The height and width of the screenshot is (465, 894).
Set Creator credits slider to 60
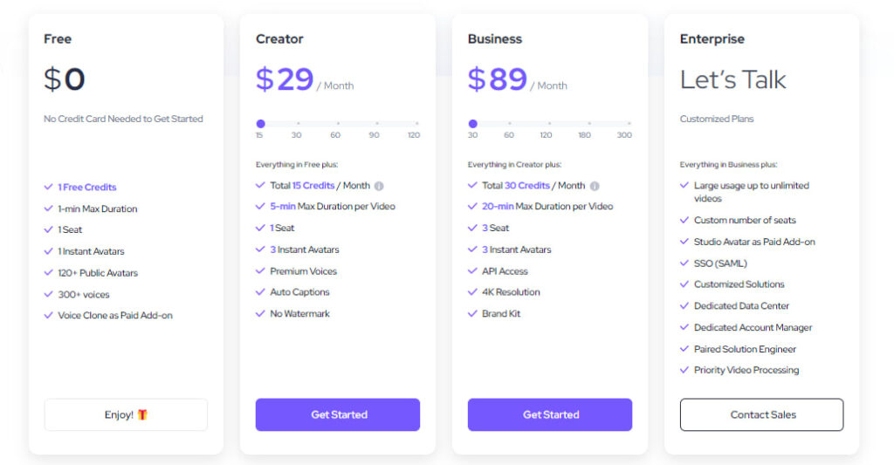click(338, 123)
